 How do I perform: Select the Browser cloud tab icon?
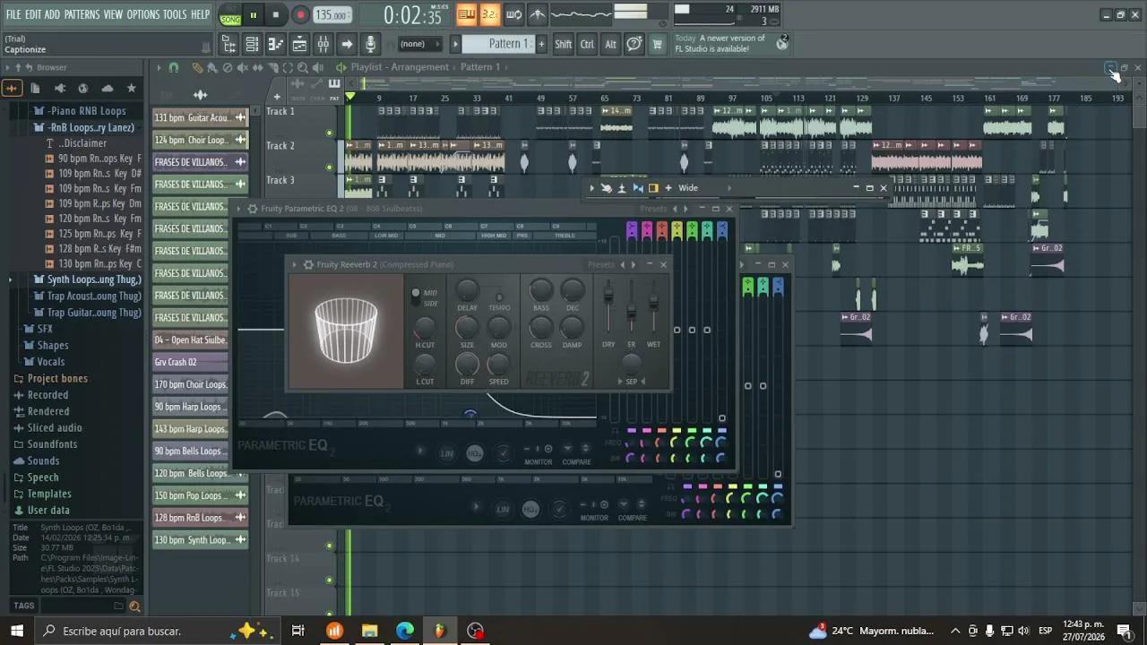coord(108,88)
